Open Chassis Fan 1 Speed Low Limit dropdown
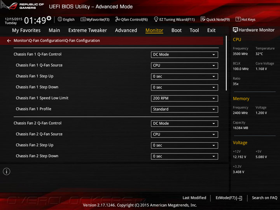 184,98
